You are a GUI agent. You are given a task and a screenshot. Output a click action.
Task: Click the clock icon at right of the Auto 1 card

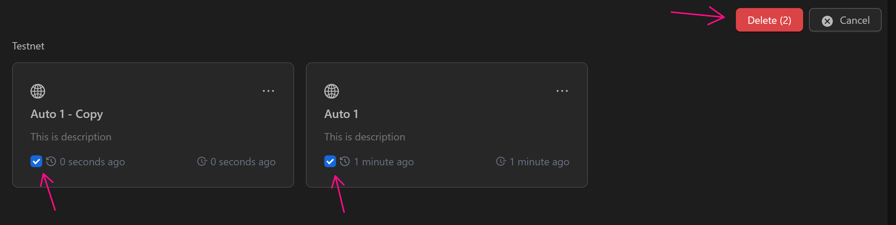[501, 161]
